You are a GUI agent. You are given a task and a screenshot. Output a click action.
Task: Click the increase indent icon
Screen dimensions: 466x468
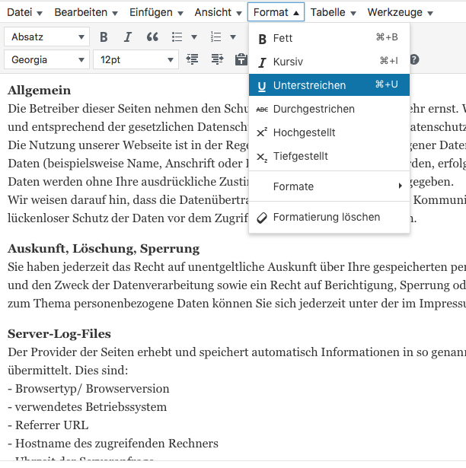pos(217,59)
